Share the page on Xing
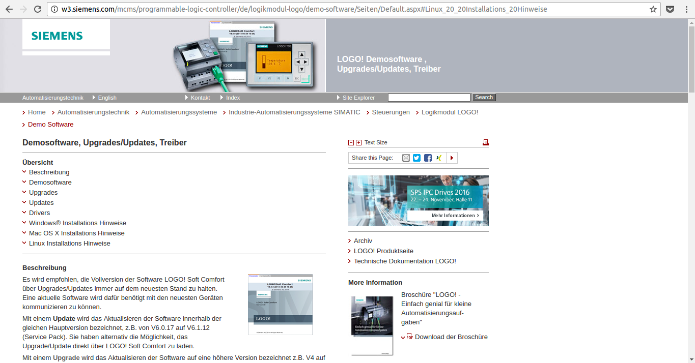This screenshot has width=695, height=363. pyautogui.click(x=439, y=158)
